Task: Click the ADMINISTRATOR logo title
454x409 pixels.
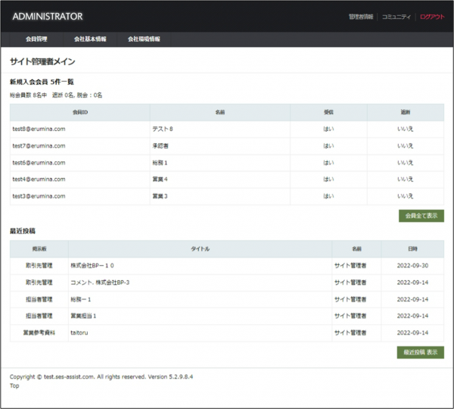Action: (x=48, y=17)
